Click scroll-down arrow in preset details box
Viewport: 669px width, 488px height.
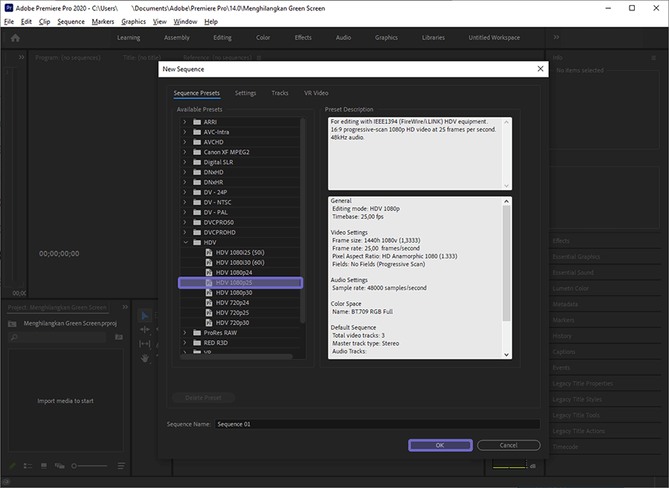coord(506,354)
